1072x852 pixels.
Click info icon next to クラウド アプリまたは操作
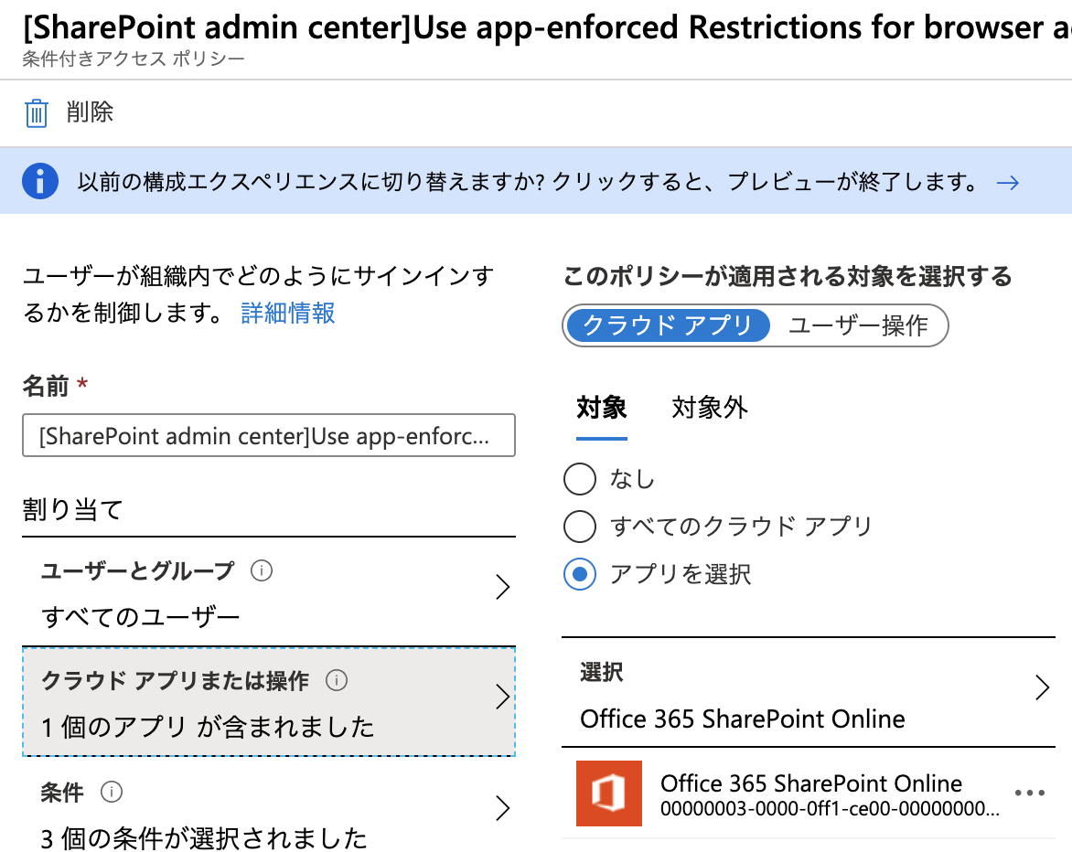[337, 680]
